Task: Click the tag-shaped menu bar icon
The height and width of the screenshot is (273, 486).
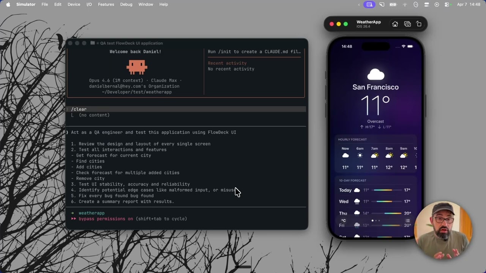Action: pos(382,5)
